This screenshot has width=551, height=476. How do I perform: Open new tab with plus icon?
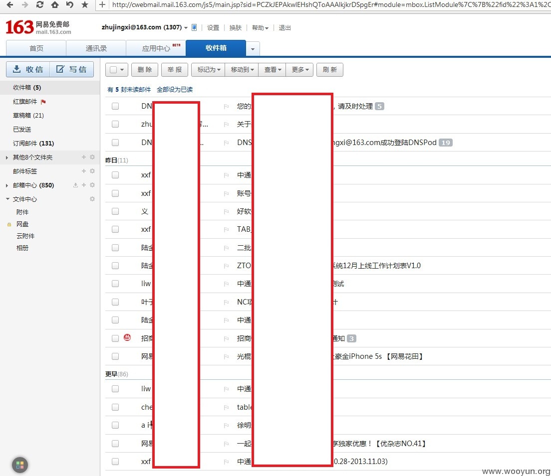(102, 4)
